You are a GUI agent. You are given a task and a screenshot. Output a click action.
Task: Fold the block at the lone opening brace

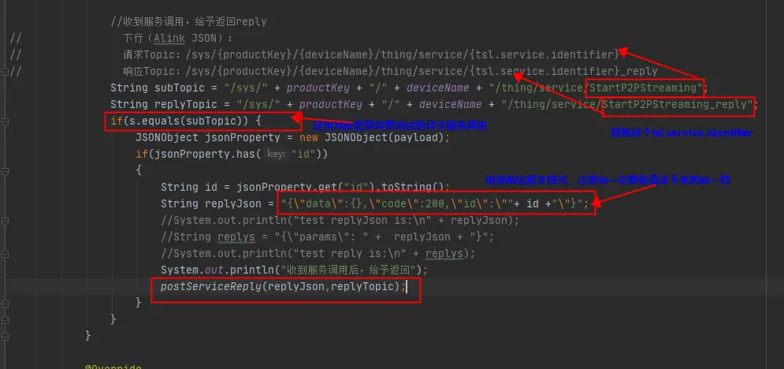pyautogui.click(x=5, y=171)
